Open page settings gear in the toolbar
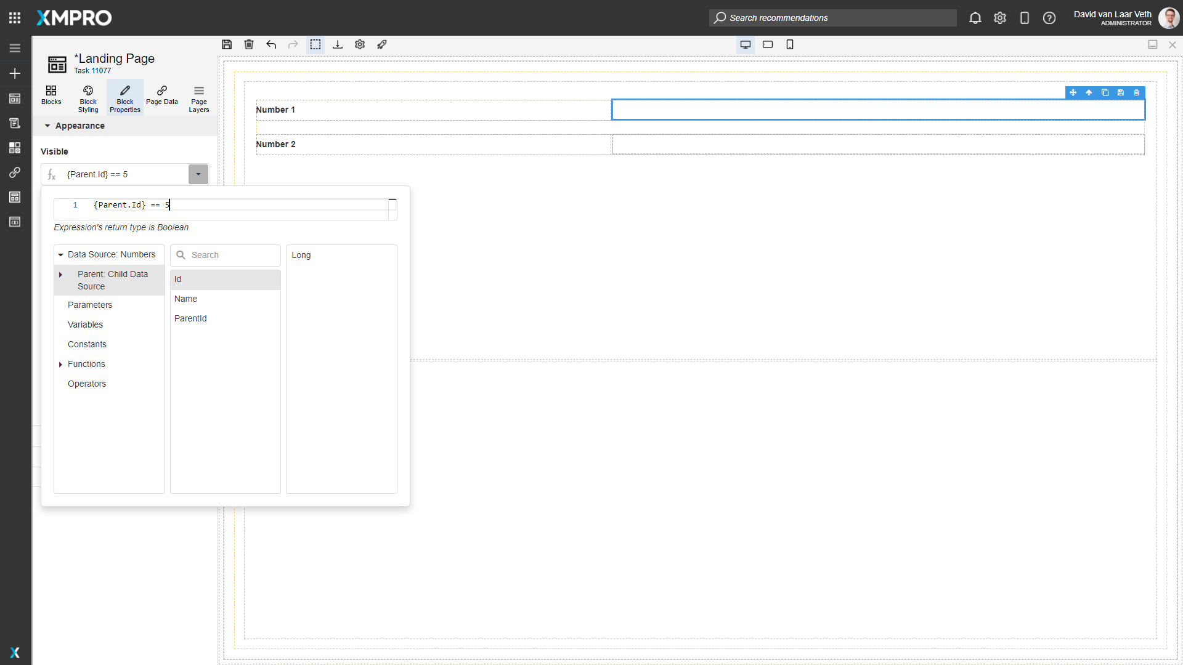This screenshot has width=1183, height=665. click(x=360, y=44)
